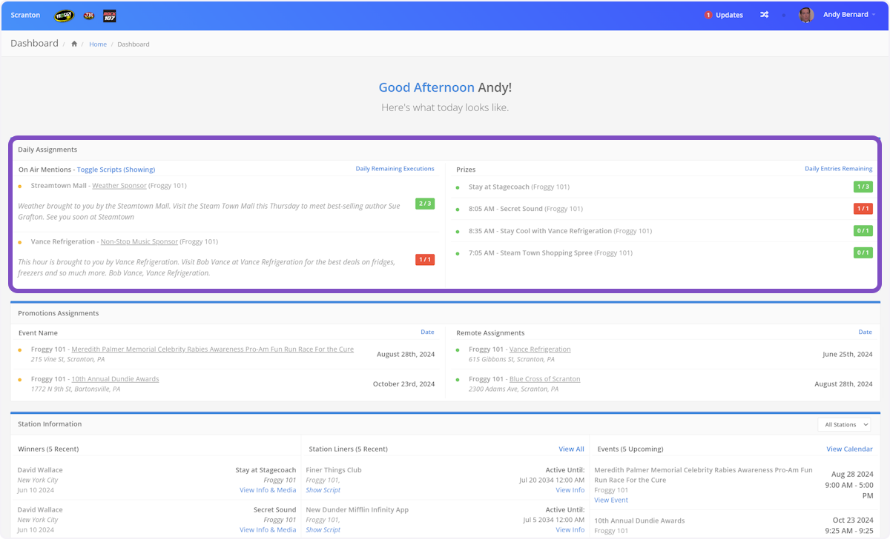Sort Promotions events by Date column
This screenshot has width=890, height=539.
click(x=427, y=332)
